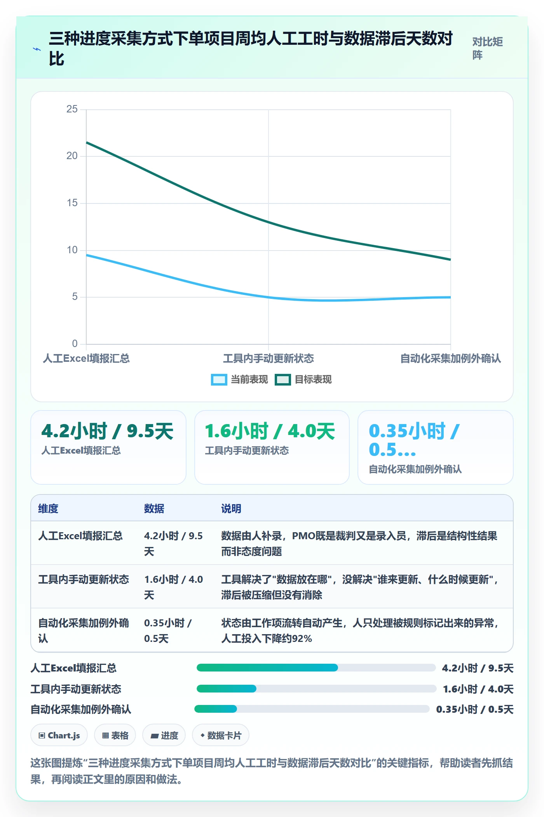Image resolution: width=544 pixels, height=817 pixels.
Task: Click the table cell reading 0.35小时 / 0.5天
Action: (168, 631)
